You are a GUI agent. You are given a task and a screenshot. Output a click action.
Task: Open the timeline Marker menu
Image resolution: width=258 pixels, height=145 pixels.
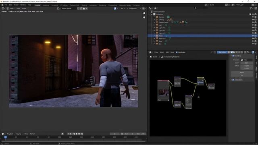tap(32, 134)
